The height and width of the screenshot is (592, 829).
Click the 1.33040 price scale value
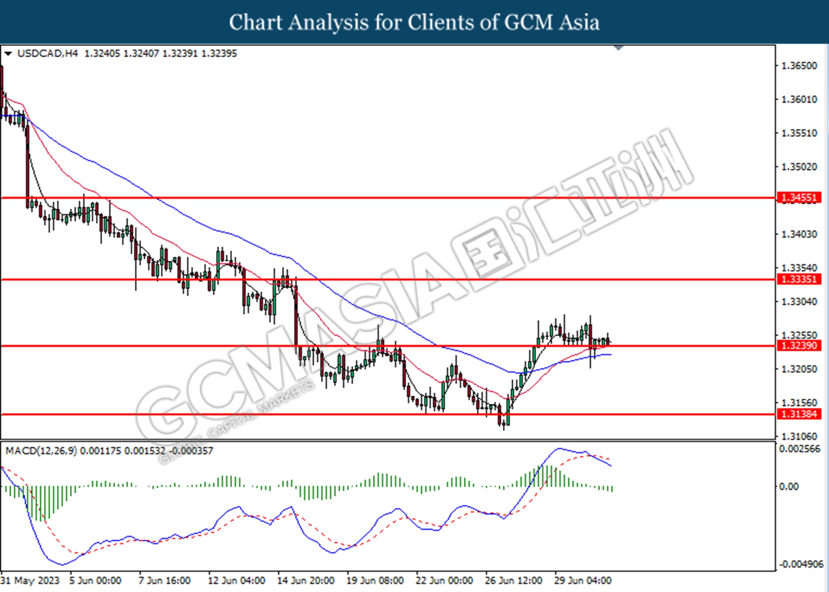pyautogui.click(x=799, y=302)
